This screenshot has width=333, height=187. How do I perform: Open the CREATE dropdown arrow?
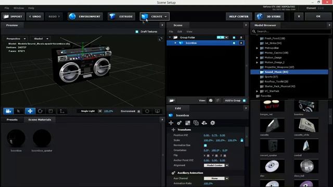point(165,17)
